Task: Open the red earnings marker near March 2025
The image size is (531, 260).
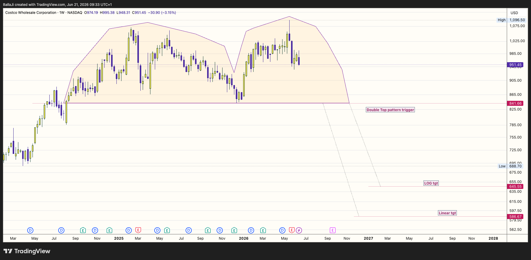Action: click(x=138, y=230)
